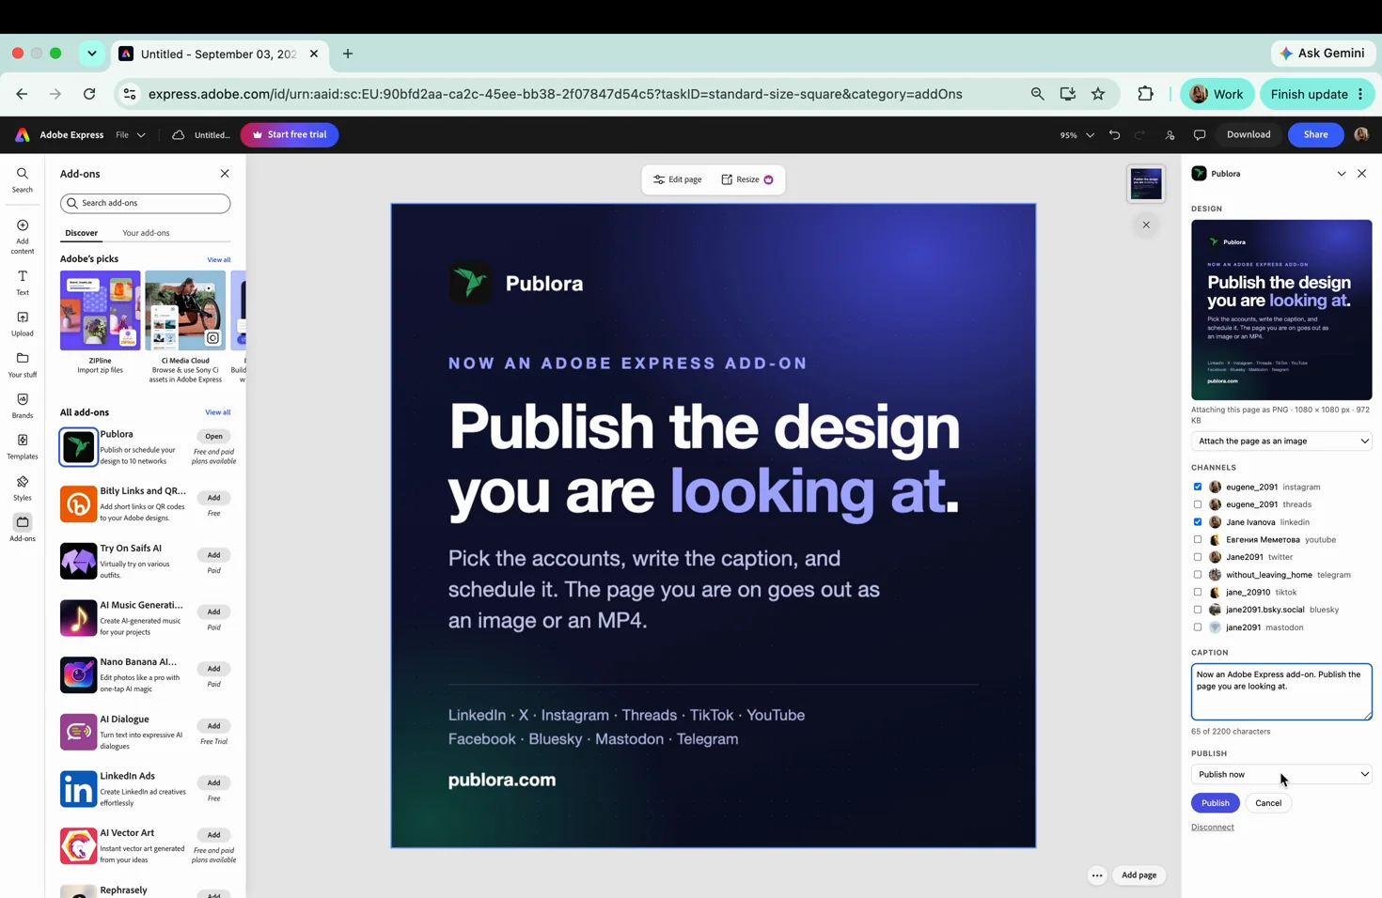Click the Publish button
The height and width of the screenshot is (898, 1382).
pos(1215,803)
